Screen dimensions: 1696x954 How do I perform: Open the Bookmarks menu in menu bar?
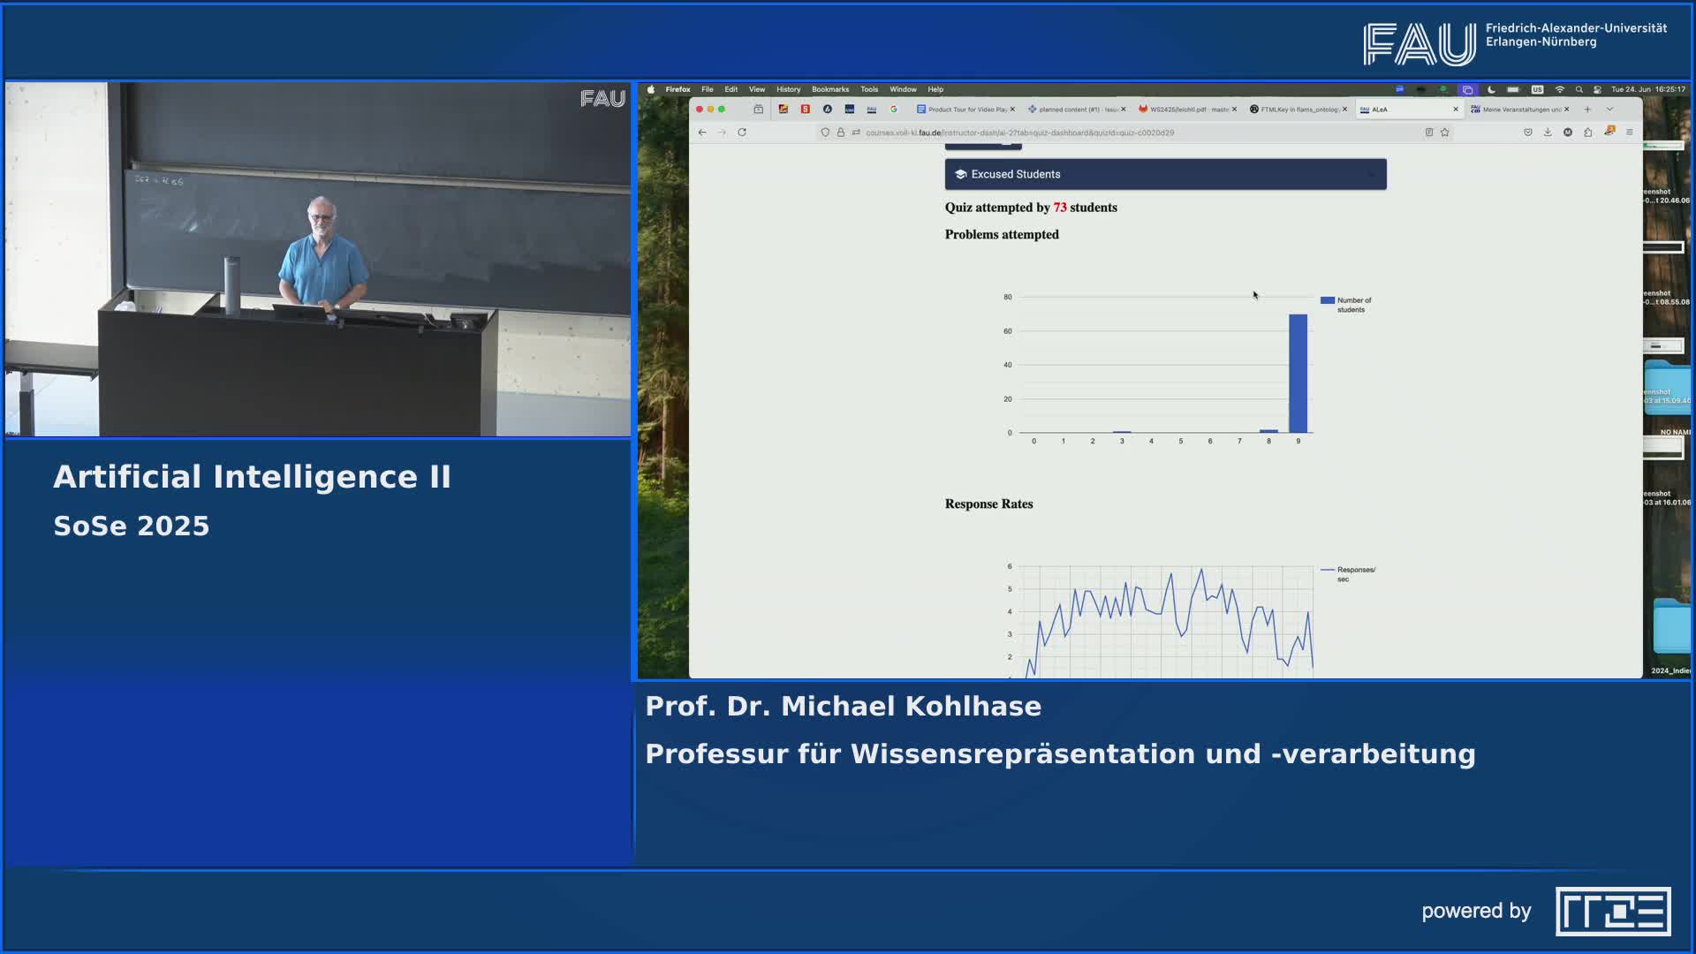829,89
